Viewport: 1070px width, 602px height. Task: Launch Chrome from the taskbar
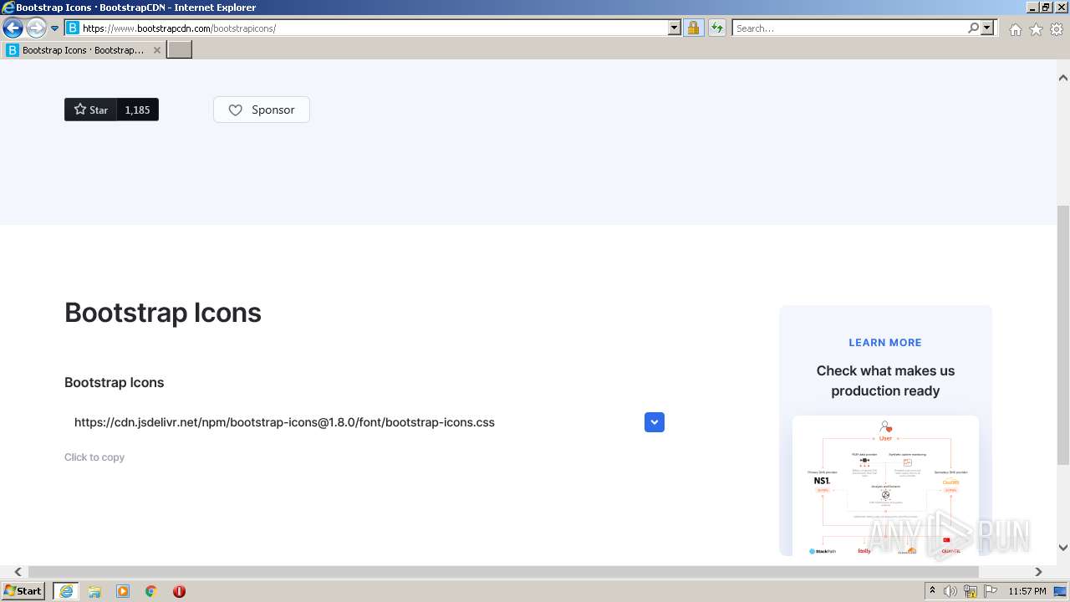click(x=151, y=591)
